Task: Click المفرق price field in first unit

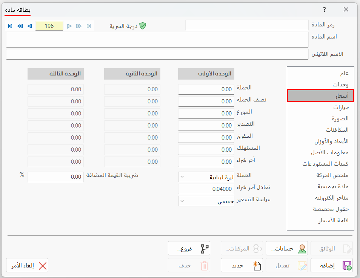Action: (206, 138)
